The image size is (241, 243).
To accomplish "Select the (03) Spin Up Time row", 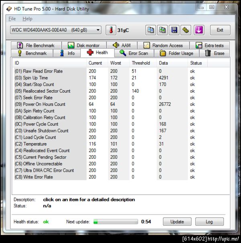I will pos(110,78).
